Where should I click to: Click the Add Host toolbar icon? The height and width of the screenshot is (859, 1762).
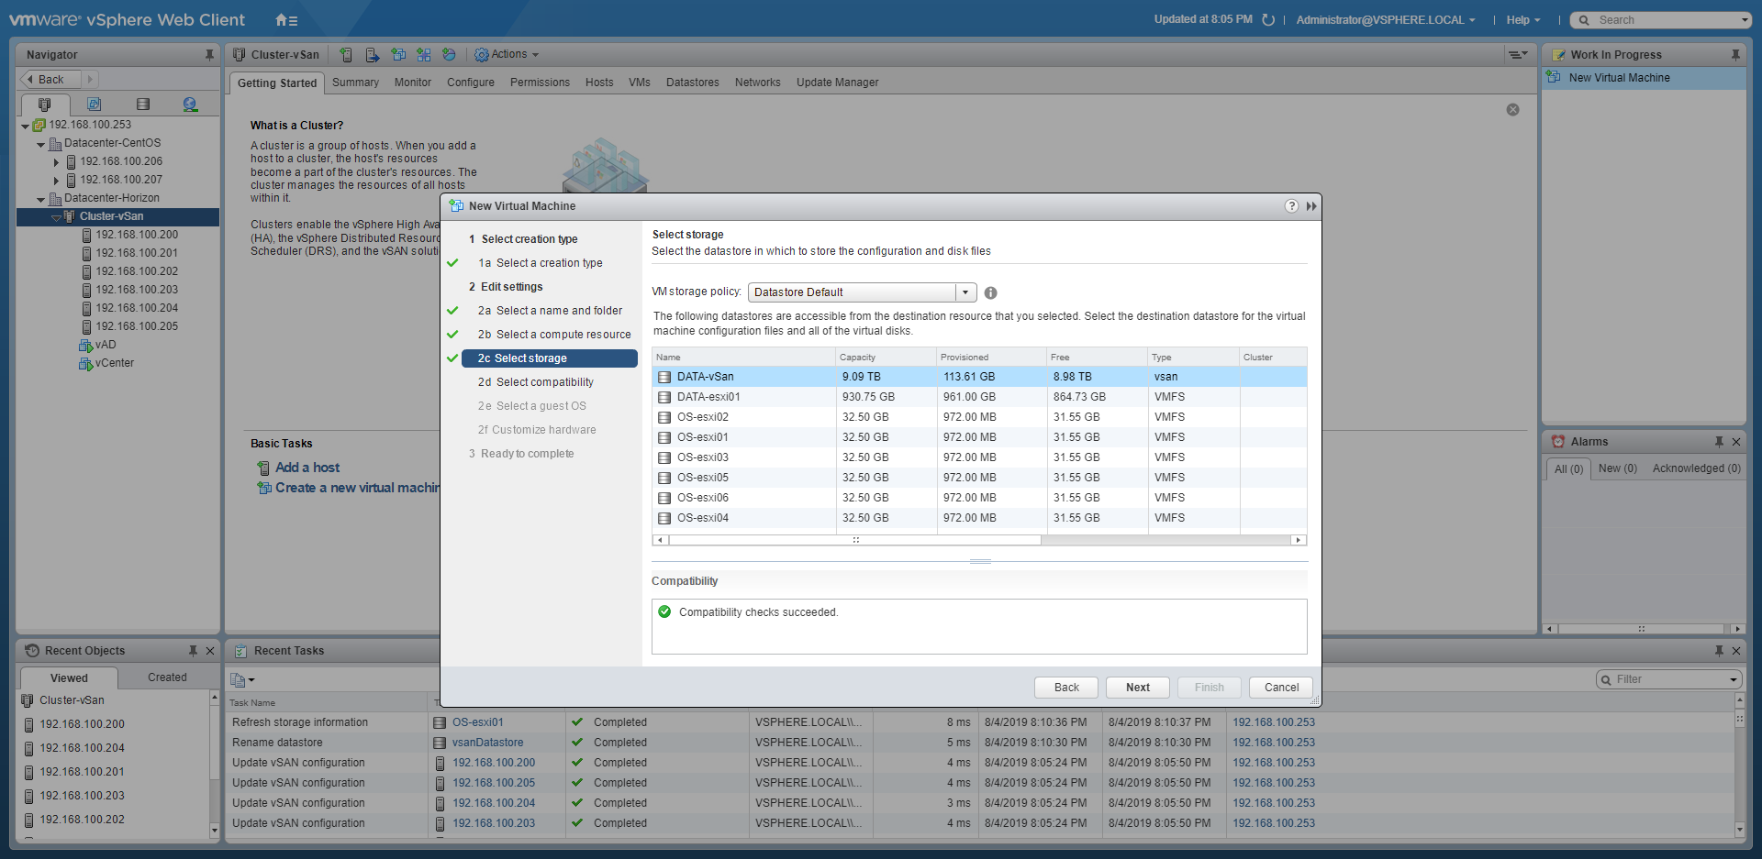point(346,55)
